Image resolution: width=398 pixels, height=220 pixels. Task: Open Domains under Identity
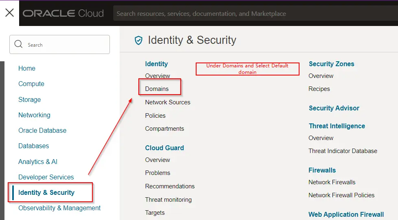[157, 89]
